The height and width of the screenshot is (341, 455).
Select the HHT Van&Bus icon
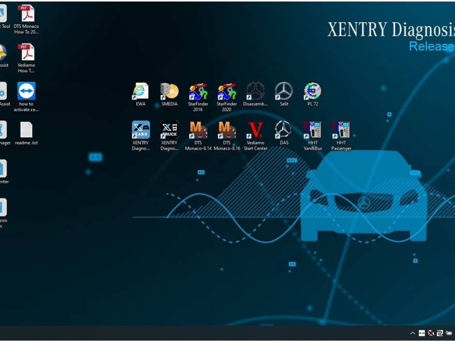(x=312, y=136)
